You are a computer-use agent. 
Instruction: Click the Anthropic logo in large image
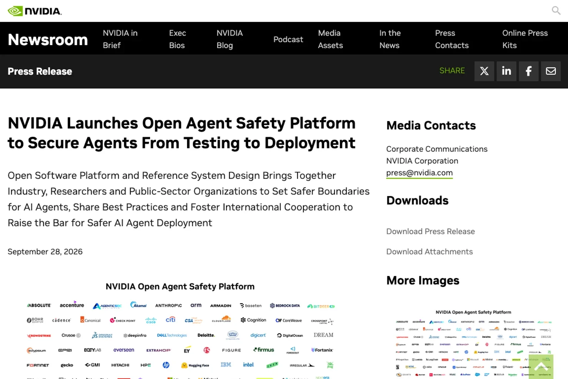(169, 305)
